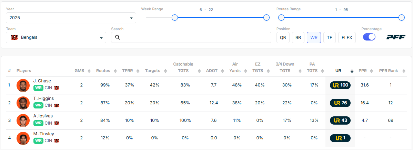Click the Week Range right slider handle
The width and height of the screenshot is (413, 150).
pos(266,18)
